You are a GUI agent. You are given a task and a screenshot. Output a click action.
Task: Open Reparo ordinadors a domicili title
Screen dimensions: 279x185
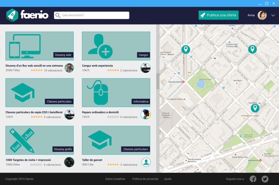click(100, 112)
